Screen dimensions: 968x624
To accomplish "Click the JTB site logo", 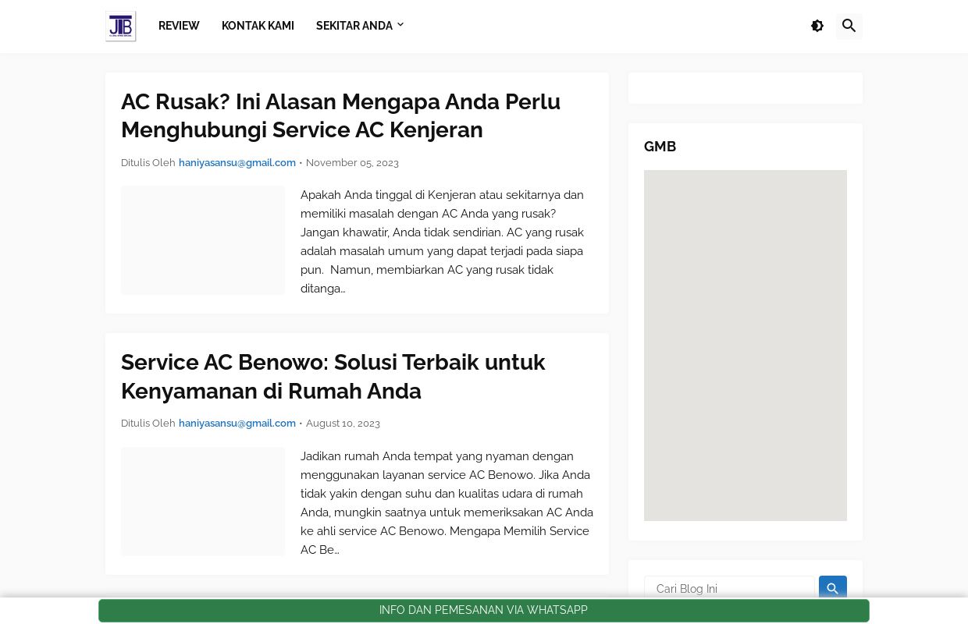I will click(x=121, y=26).
